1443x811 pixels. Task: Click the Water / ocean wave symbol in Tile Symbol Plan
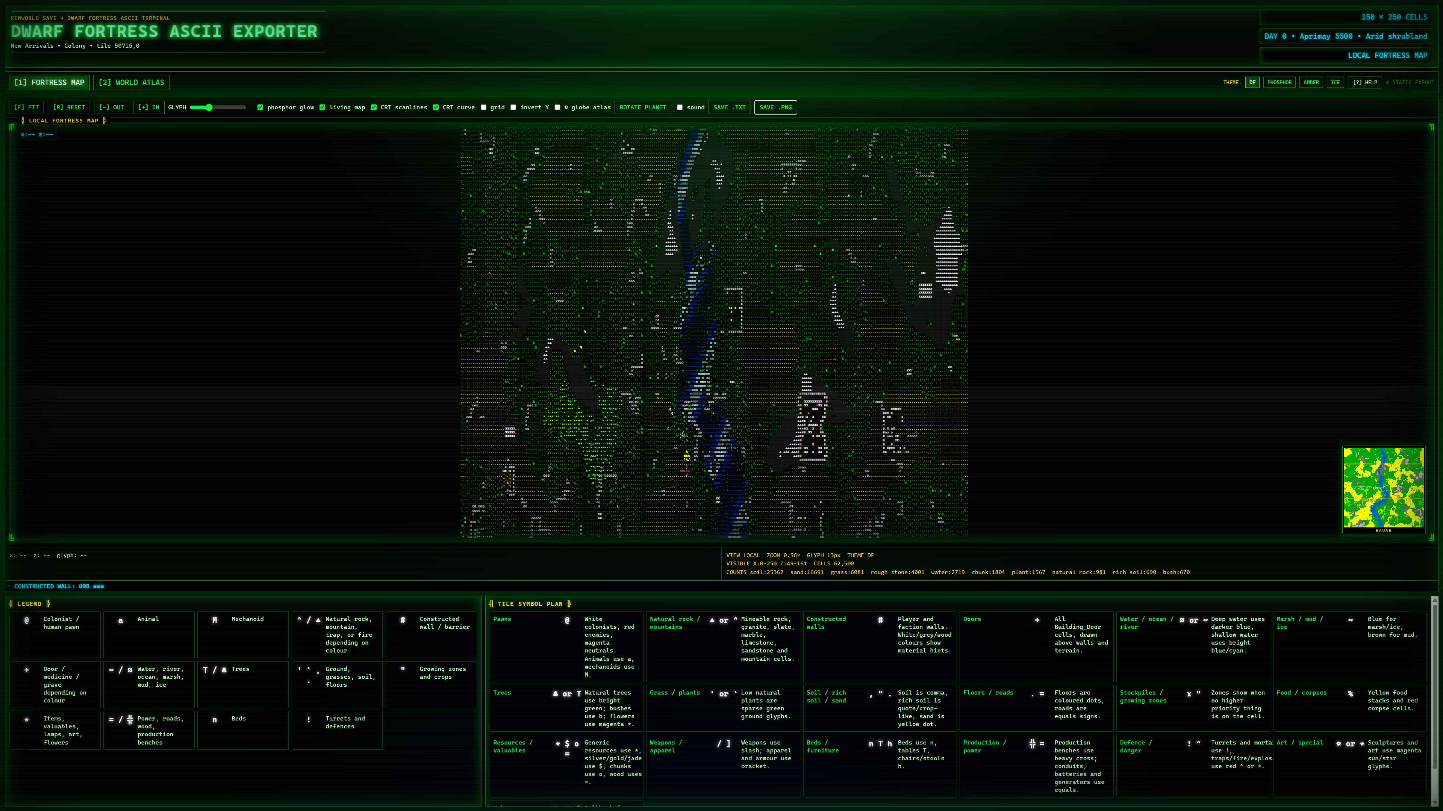coord(1182,620)
